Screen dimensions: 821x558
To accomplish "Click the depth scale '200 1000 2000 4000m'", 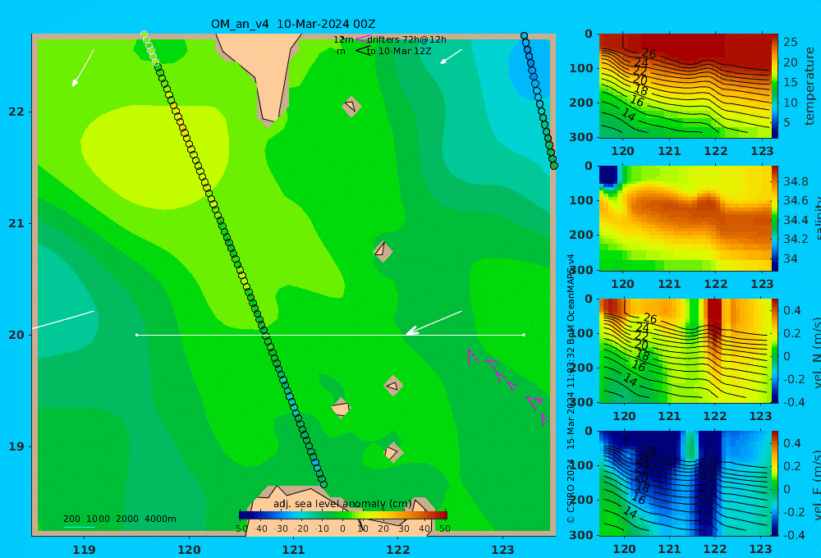I will (x=119, y=519).
